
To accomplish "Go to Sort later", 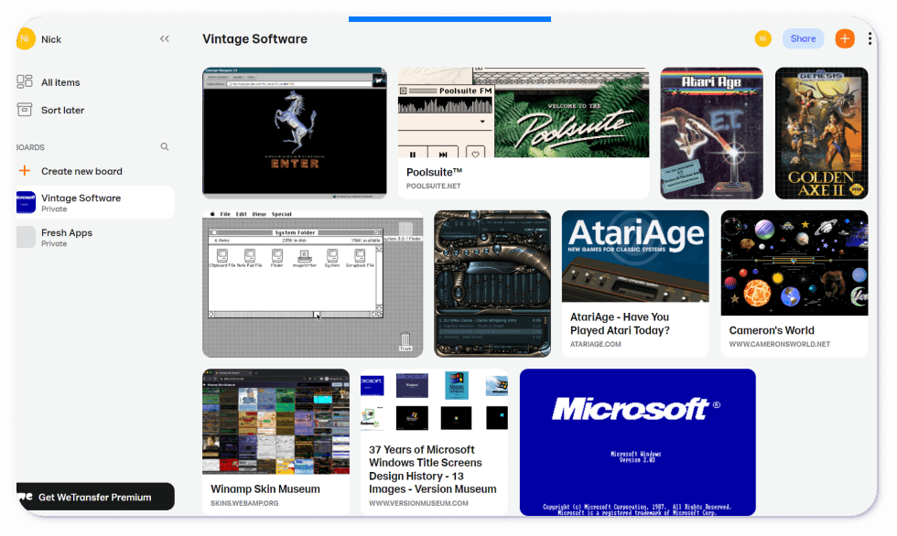I will coord(62,110).
